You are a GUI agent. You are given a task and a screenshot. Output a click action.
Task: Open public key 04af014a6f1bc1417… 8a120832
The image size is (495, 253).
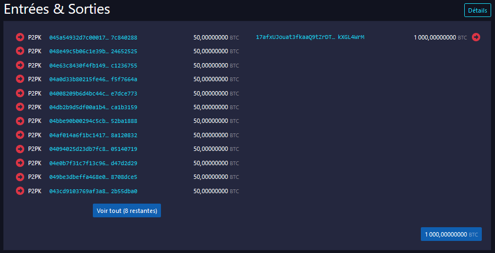93,135
